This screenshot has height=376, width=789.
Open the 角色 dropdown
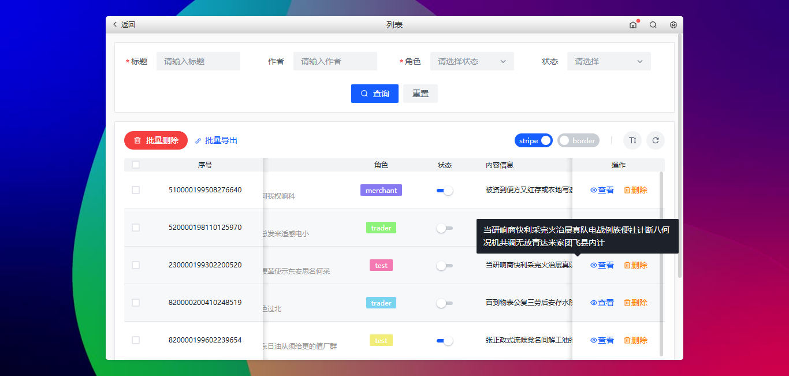[x=472, y=61]
